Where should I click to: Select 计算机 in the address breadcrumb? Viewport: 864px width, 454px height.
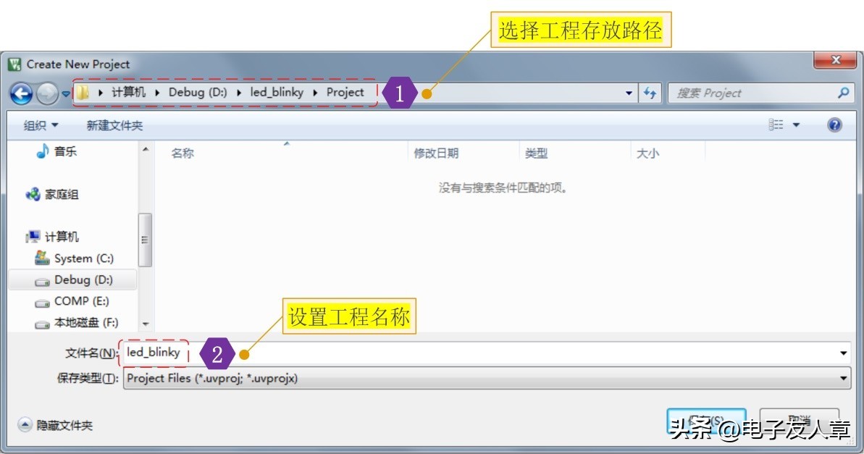[x=128, y=92]
